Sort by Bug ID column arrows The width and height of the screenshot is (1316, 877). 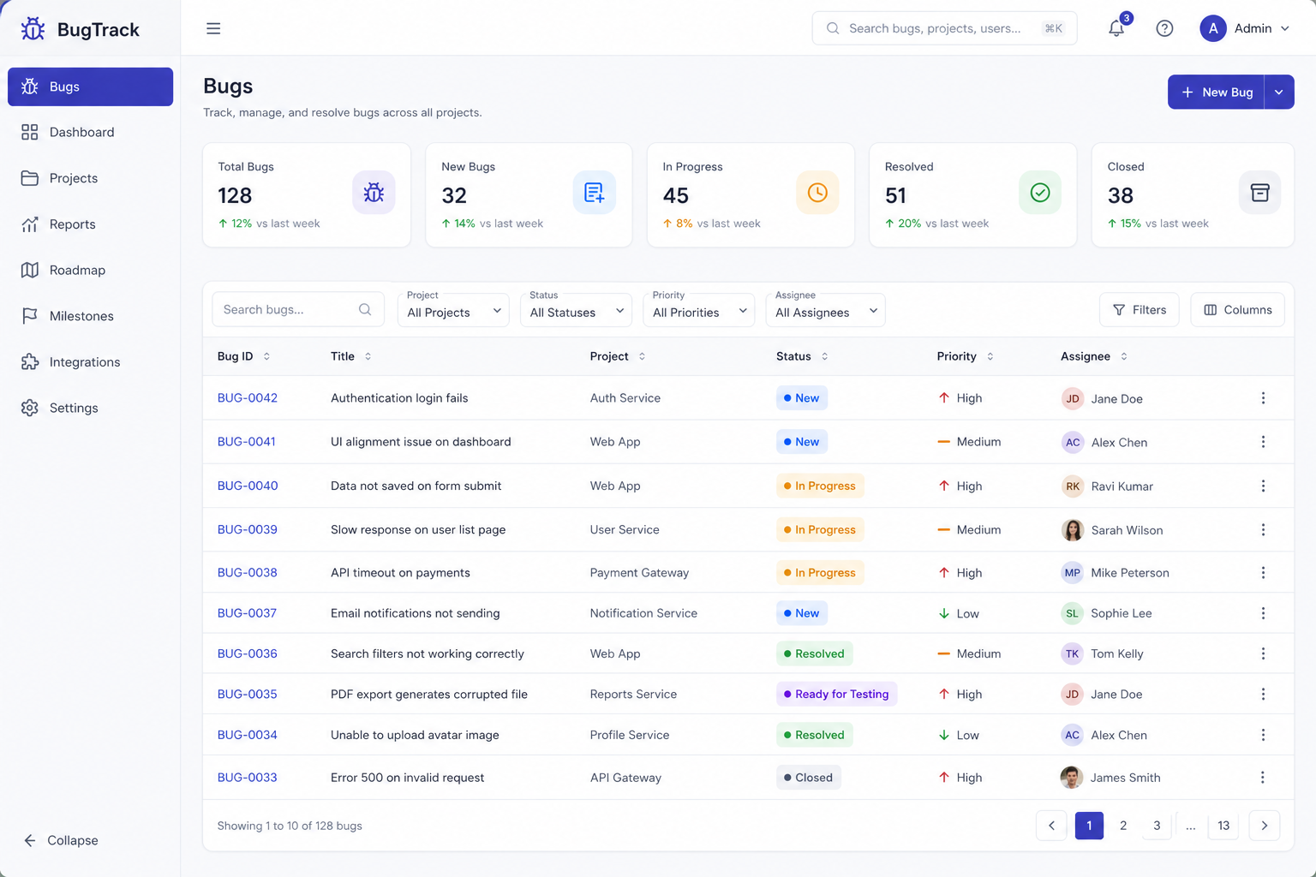pos(266,356)
